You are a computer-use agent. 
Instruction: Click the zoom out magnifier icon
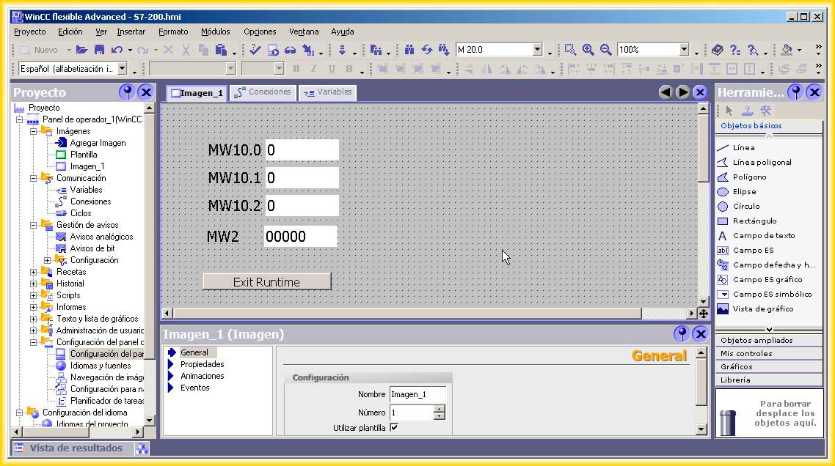[605, 50]
